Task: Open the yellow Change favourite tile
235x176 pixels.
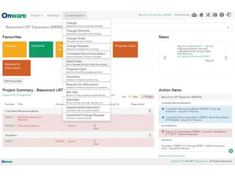Action: coord(15,49)
